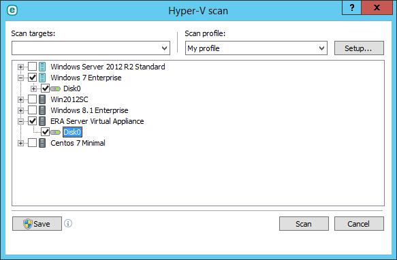Select the Windows Server 2012 R2 Standard label

point(108,67)
